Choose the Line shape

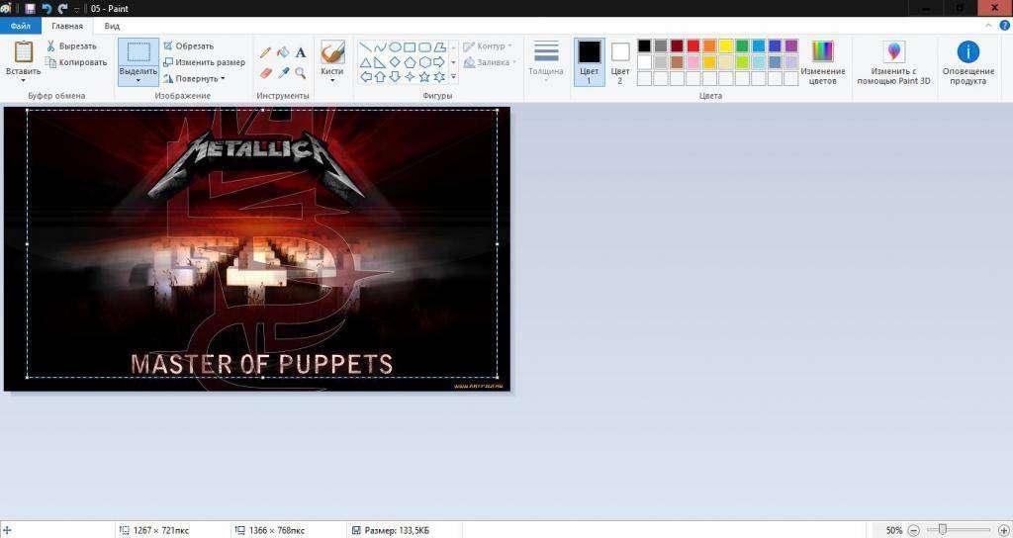(365, 47)
